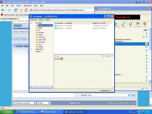Click the Getting Started bookmark
Image resolution: width=152 pixels, height=114 pixels.
coord(8,15)
